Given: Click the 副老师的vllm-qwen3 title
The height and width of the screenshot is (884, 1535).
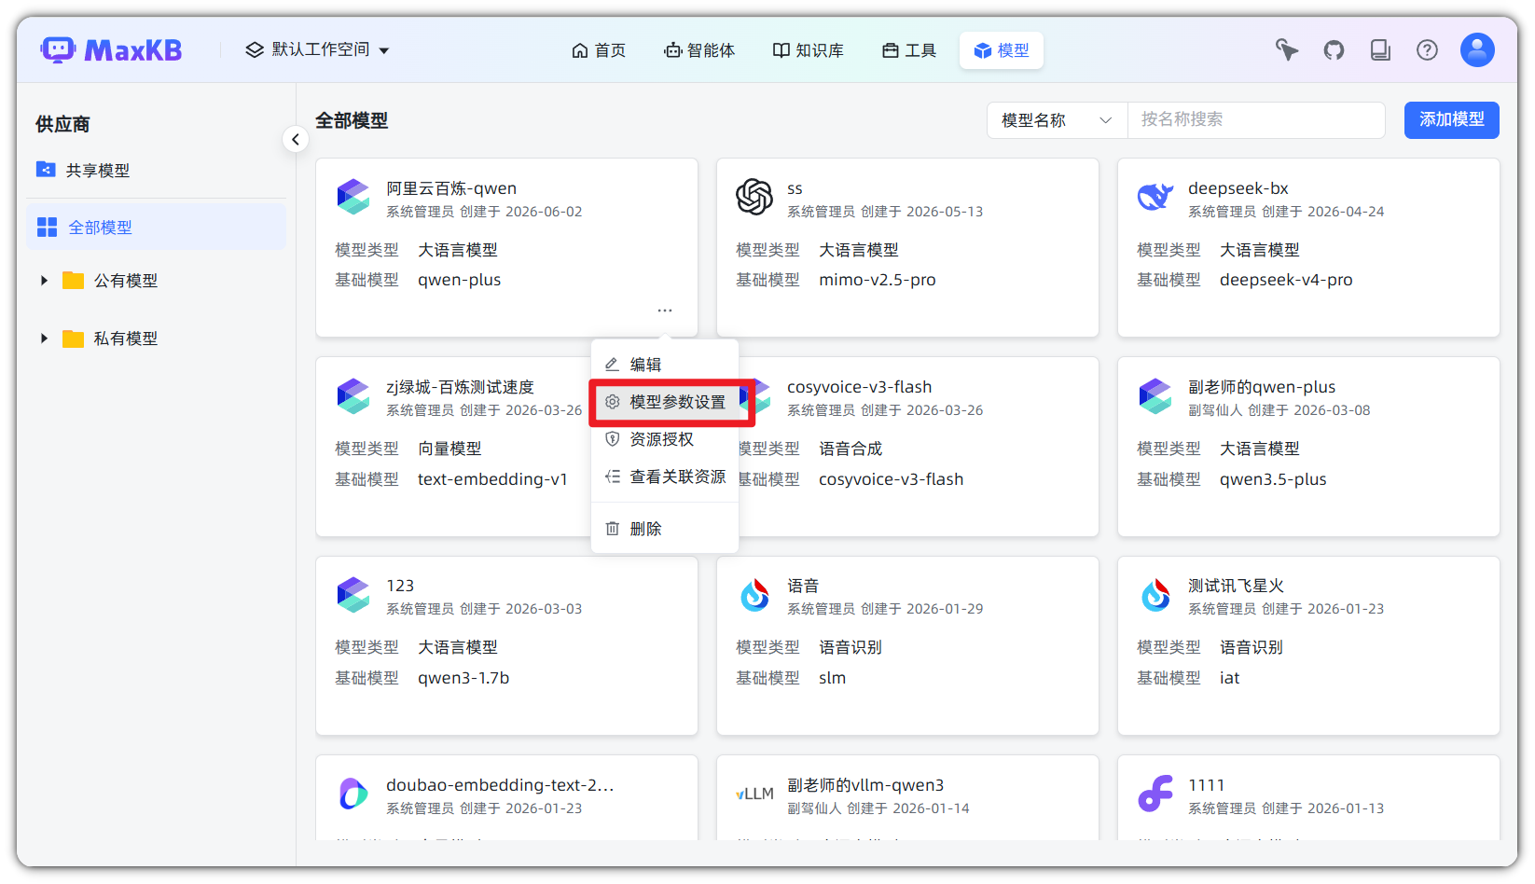Looking at the screenshot, I should pyautogui.click(x=865, y=785).
